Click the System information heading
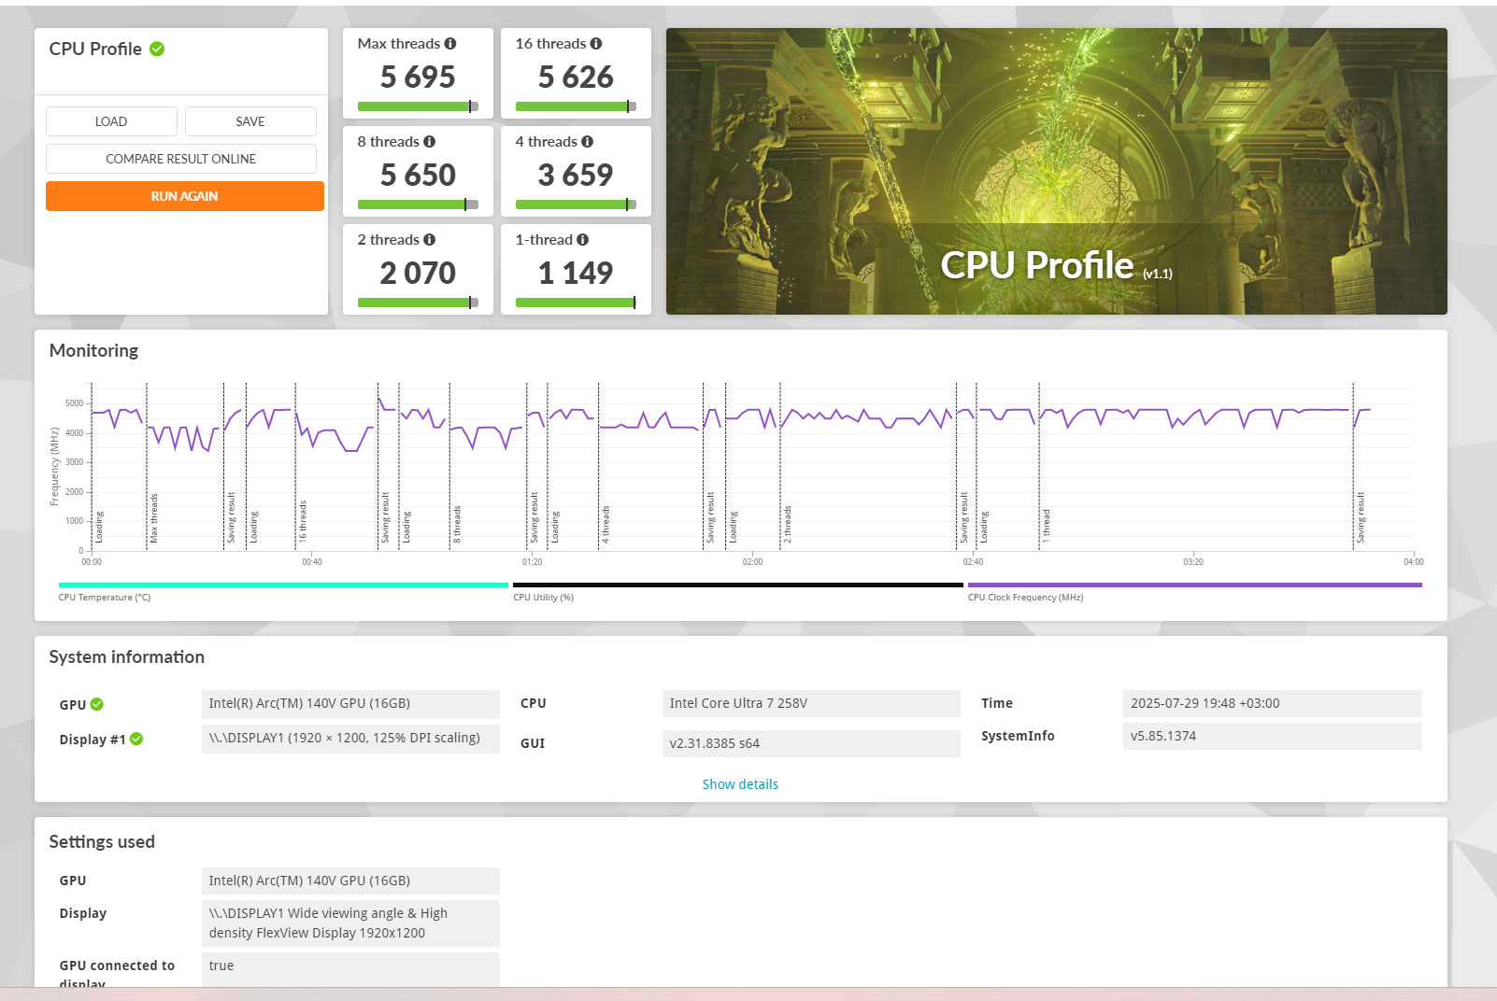 click(x=127, y=657)
